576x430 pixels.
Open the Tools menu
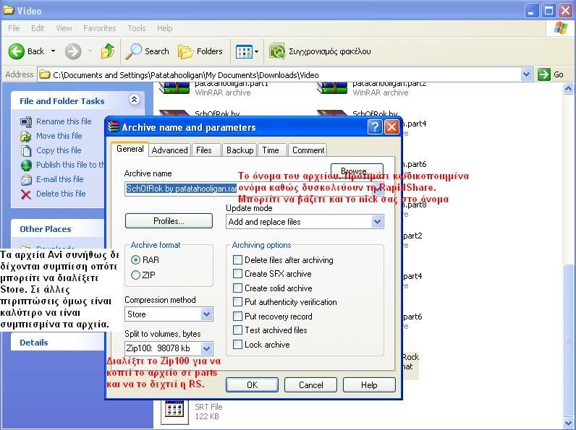click(137, 28)
